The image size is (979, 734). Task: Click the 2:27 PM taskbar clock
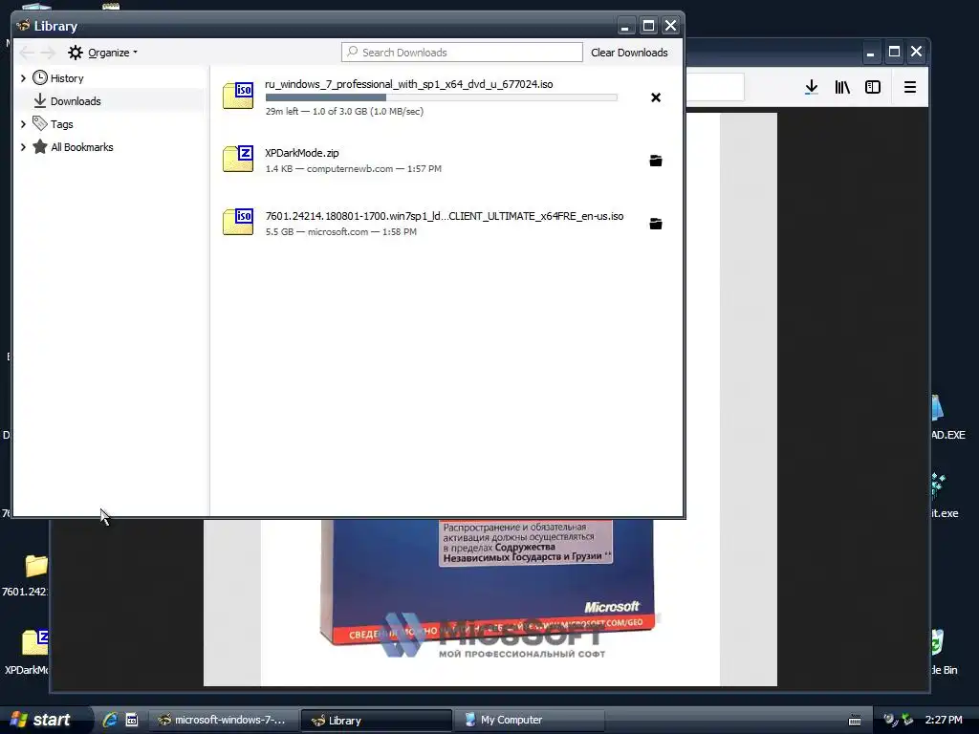[944, 720]
